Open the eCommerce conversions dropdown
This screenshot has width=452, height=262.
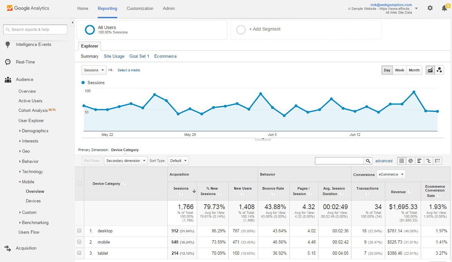(391, 175)
